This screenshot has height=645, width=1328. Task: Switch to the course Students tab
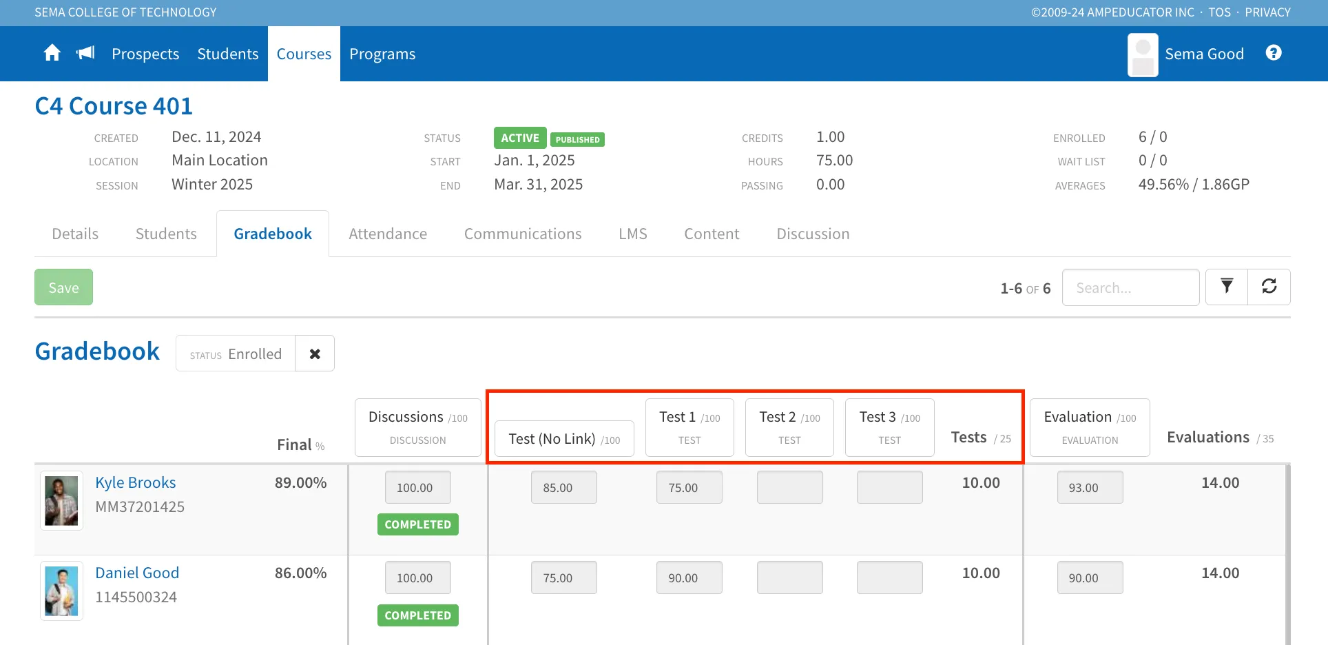pyautogui.click(x=166, y=234)
